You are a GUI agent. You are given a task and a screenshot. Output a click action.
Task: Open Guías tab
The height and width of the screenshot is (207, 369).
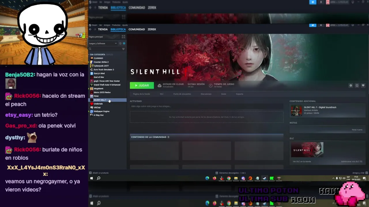pyautogui.click(x=223, y=94)
